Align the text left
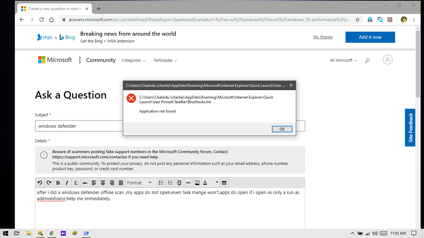Viewport: 424px width, 238px height. click(x=94, y=183)
